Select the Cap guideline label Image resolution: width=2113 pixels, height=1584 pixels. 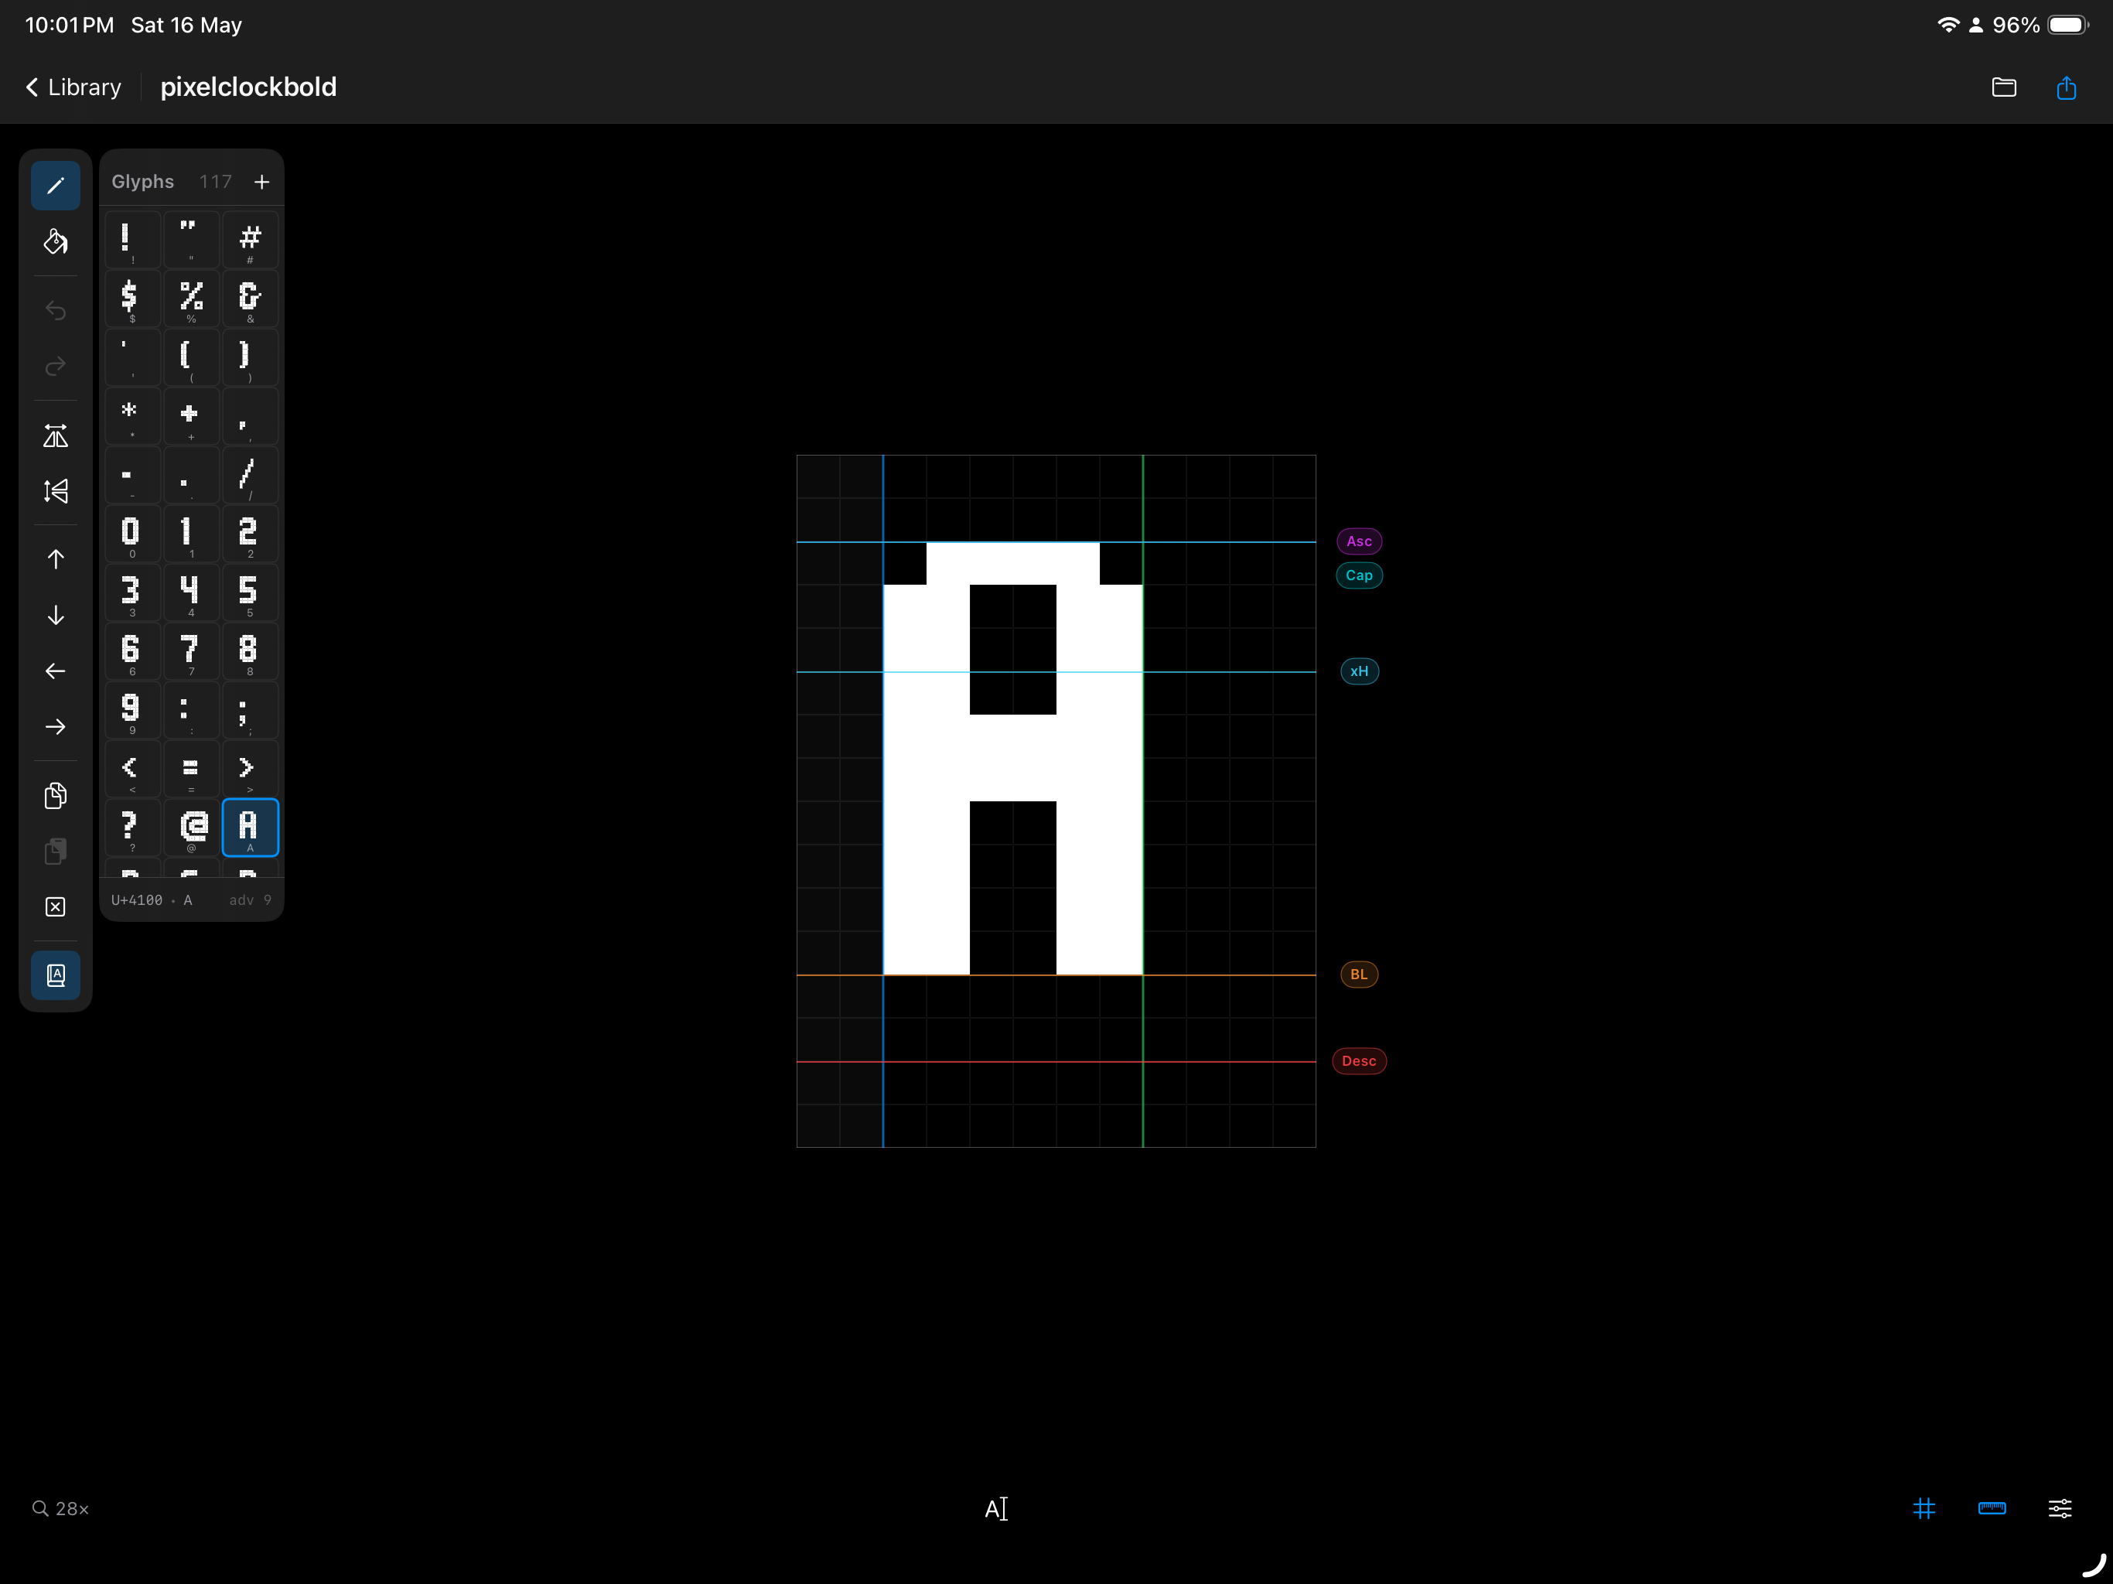tap(1358, 575)
